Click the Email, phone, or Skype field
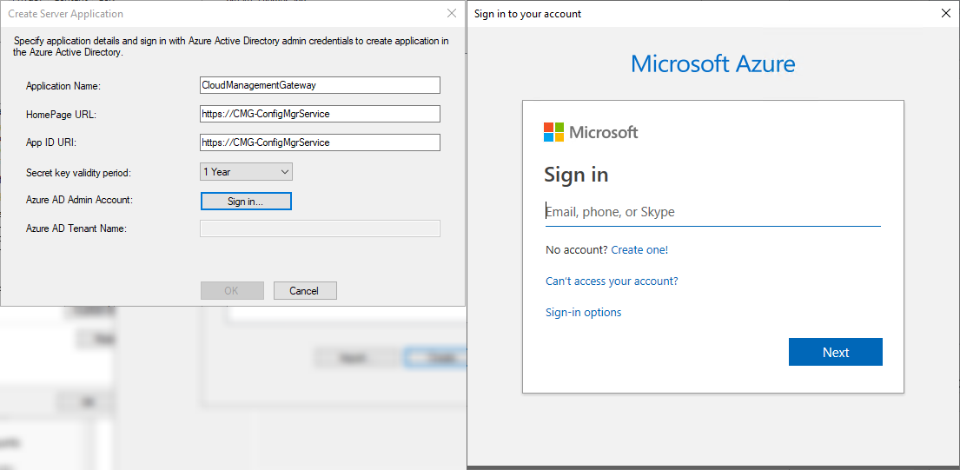The image size is (960, 470). 712,212
